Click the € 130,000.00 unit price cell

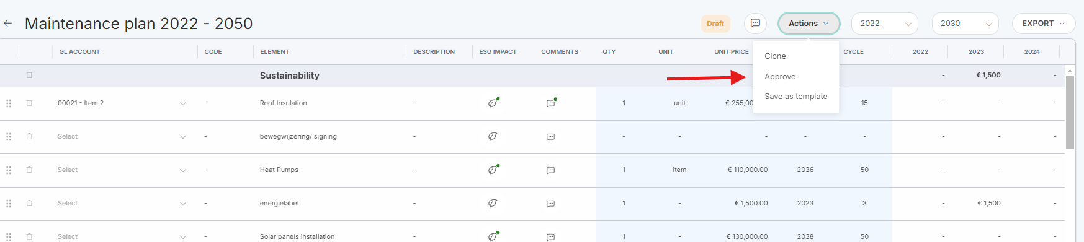click(x=746, y=237)
